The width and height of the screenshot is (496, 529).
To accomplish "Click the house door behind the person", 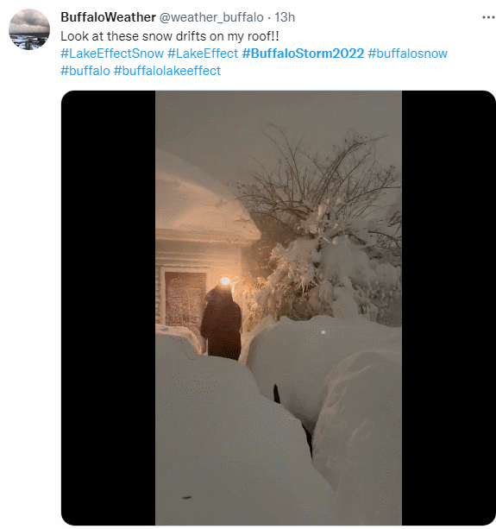I will coord(185,297).
